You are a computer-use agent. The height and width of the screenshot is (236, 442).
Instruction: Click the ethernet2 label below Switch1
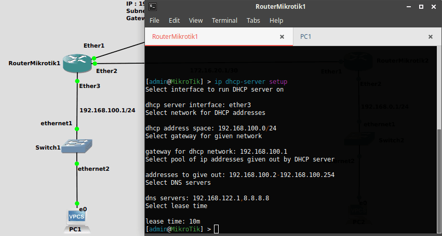point(93,169)
